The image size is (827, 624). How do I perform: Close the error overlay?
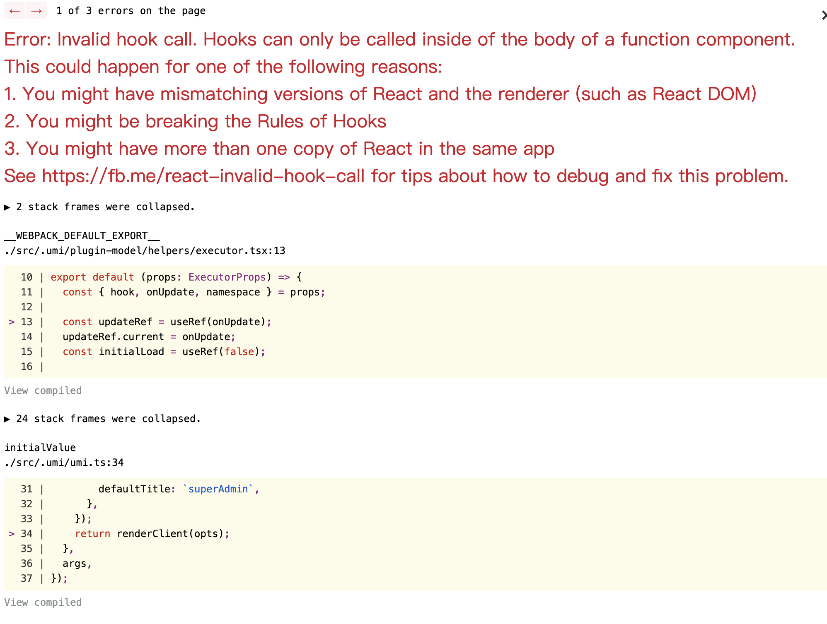click(824, 15)
